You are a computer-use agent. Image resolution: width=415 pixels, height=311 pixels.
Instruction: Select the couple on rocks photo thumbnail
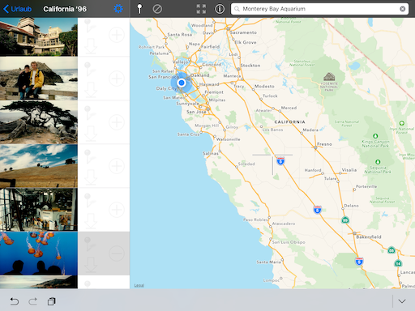[39, 79]
